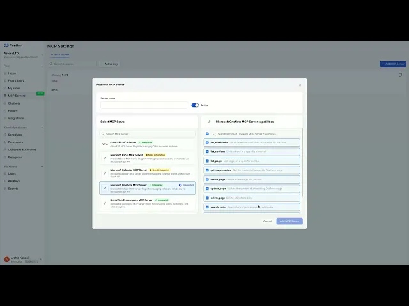The height and width of the screenshot is (306, 409).
Task: Select the Microsoft Calendar MCP Server entry
Action: point(147,173)
